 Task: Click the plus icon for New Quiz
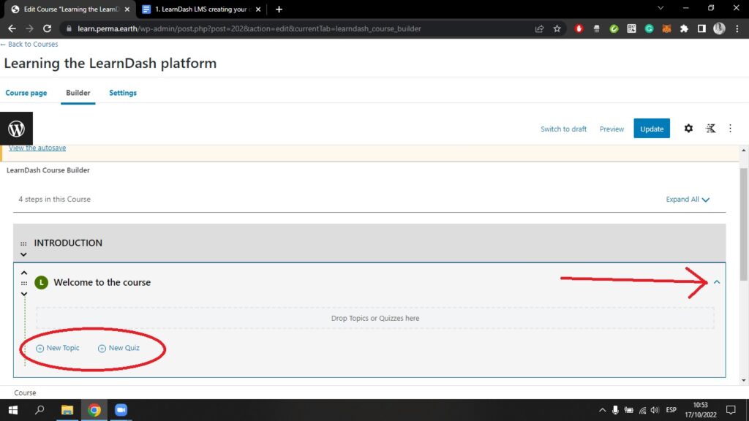coord(102,349)
